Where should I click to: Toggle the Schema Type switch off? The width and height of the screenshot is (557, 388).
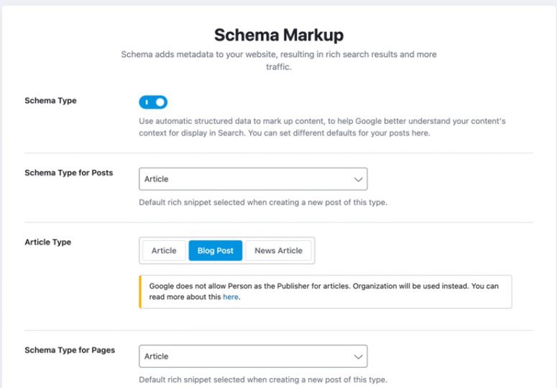point(153,102)
